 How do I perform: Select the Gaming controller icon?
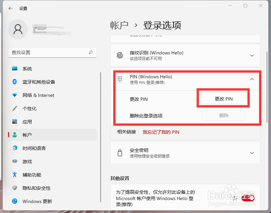pyautogui.click(x=15, y=161)
